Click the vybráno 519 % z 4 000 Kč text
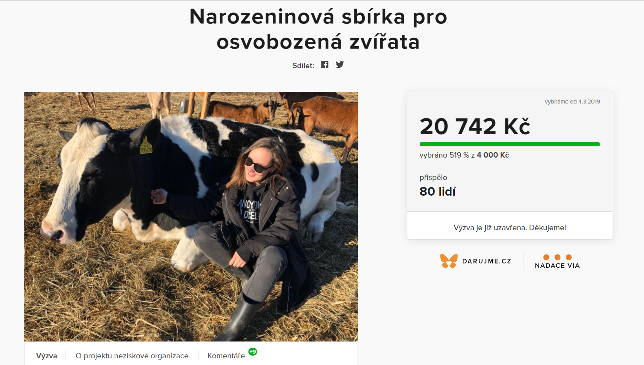644x365 pixels. click(x=464, y=155)
